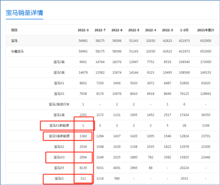The image size is (220, 185).
Task: Click the 宝马X1 row label
Action: pos(59,83)
